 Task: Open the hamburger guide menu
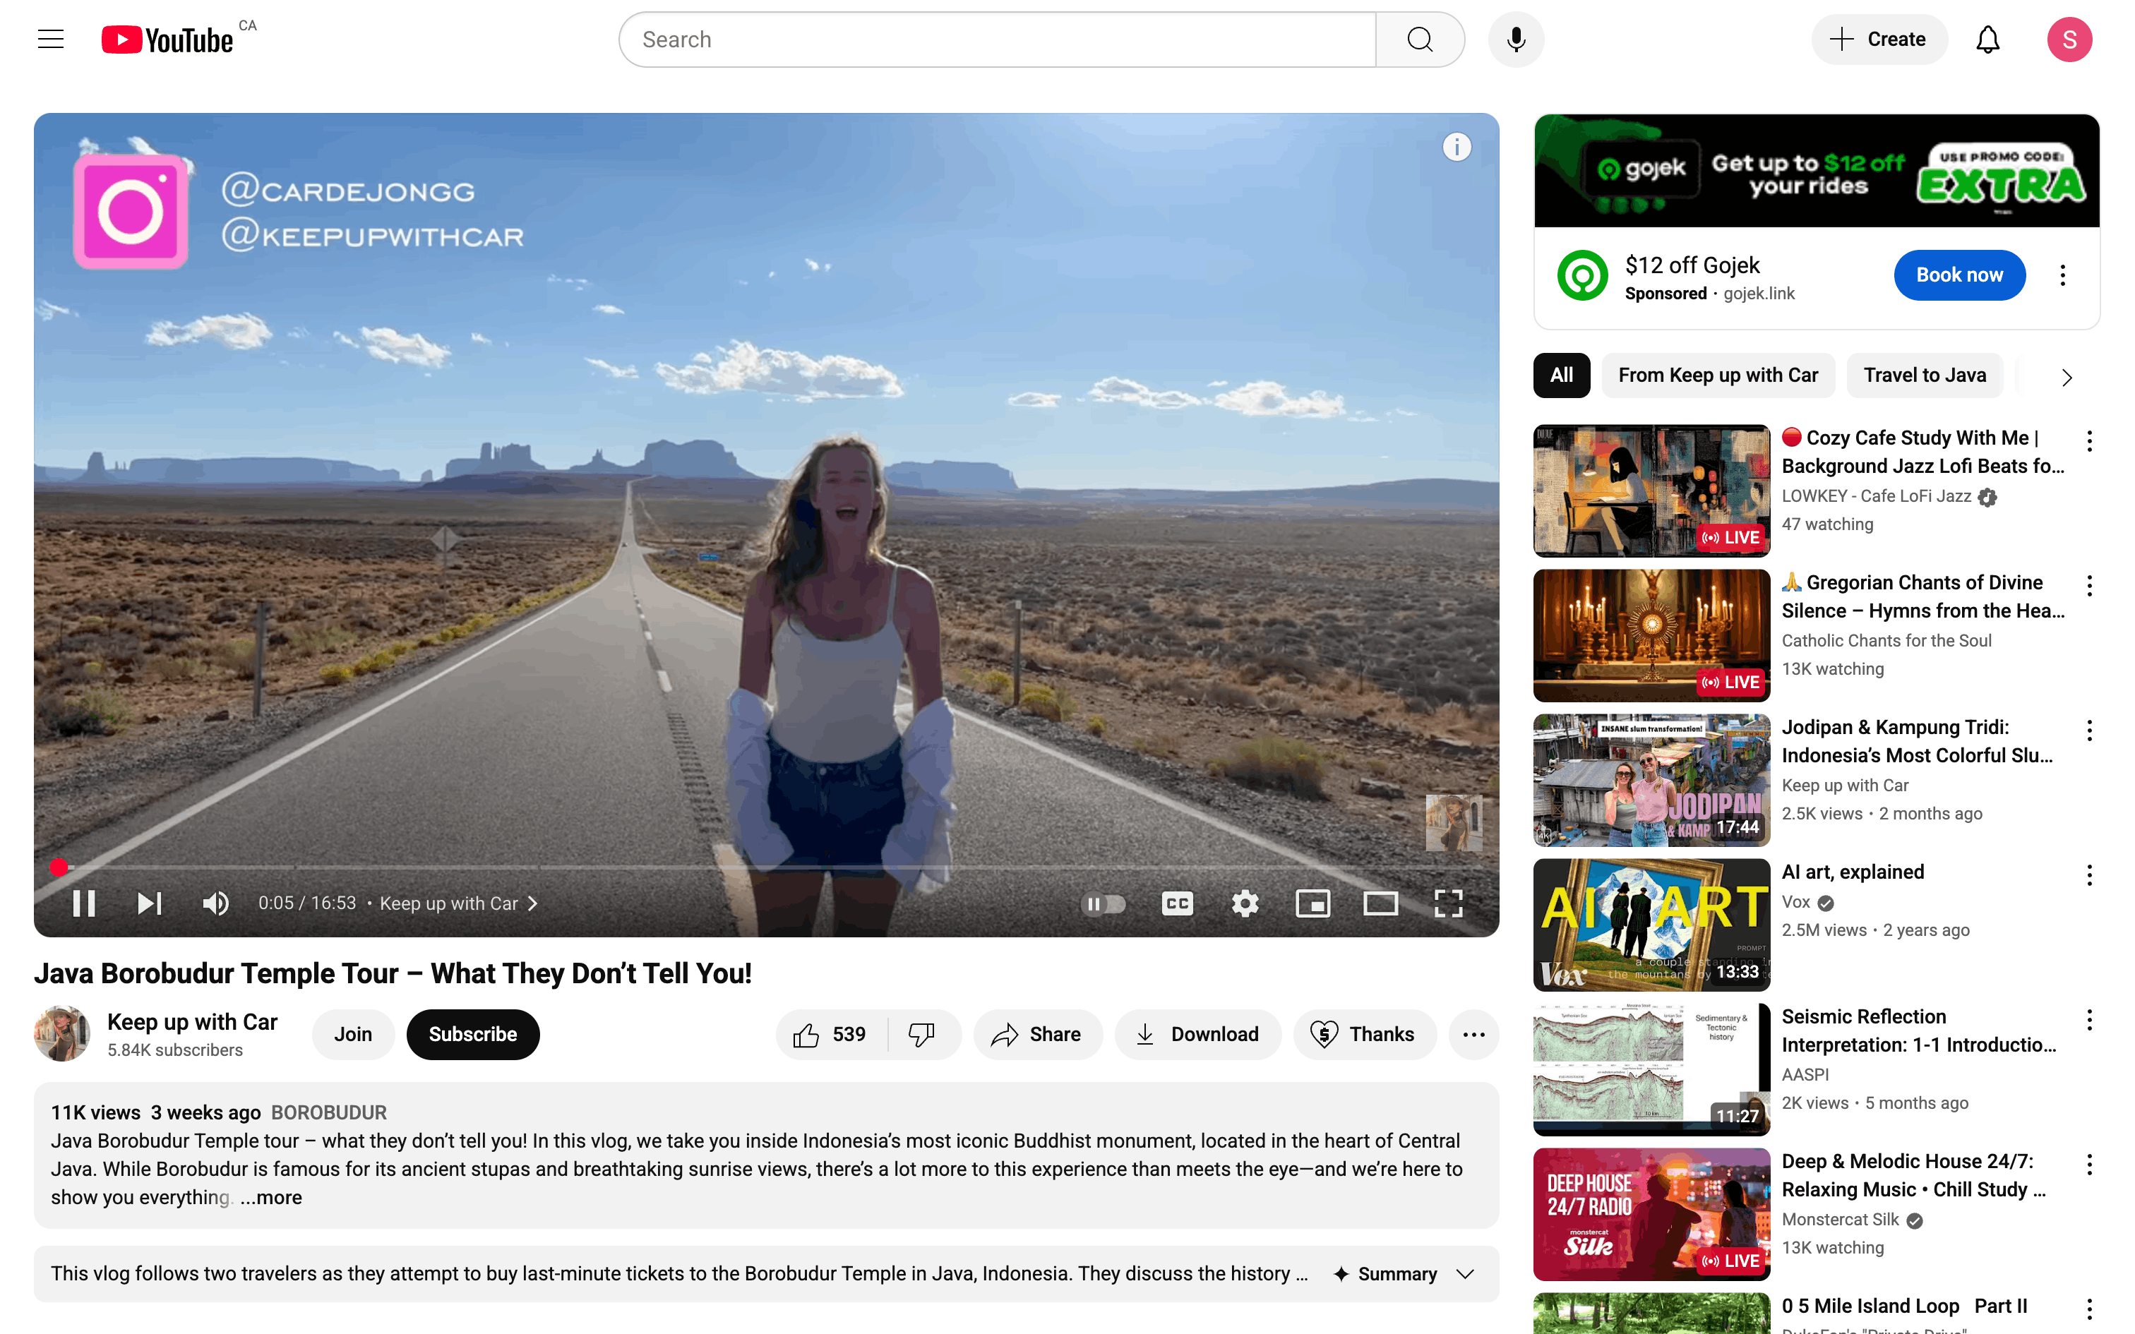pos(51,39)
